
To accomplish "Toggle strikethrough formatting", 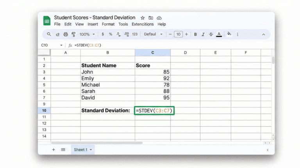I will coord(211,34).
